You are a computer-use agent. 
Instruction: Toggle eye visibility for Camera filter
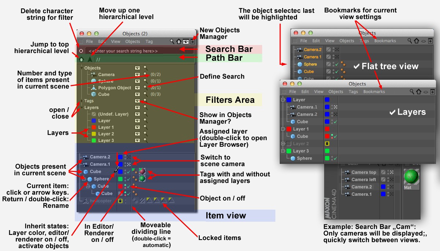coord(137,75)
